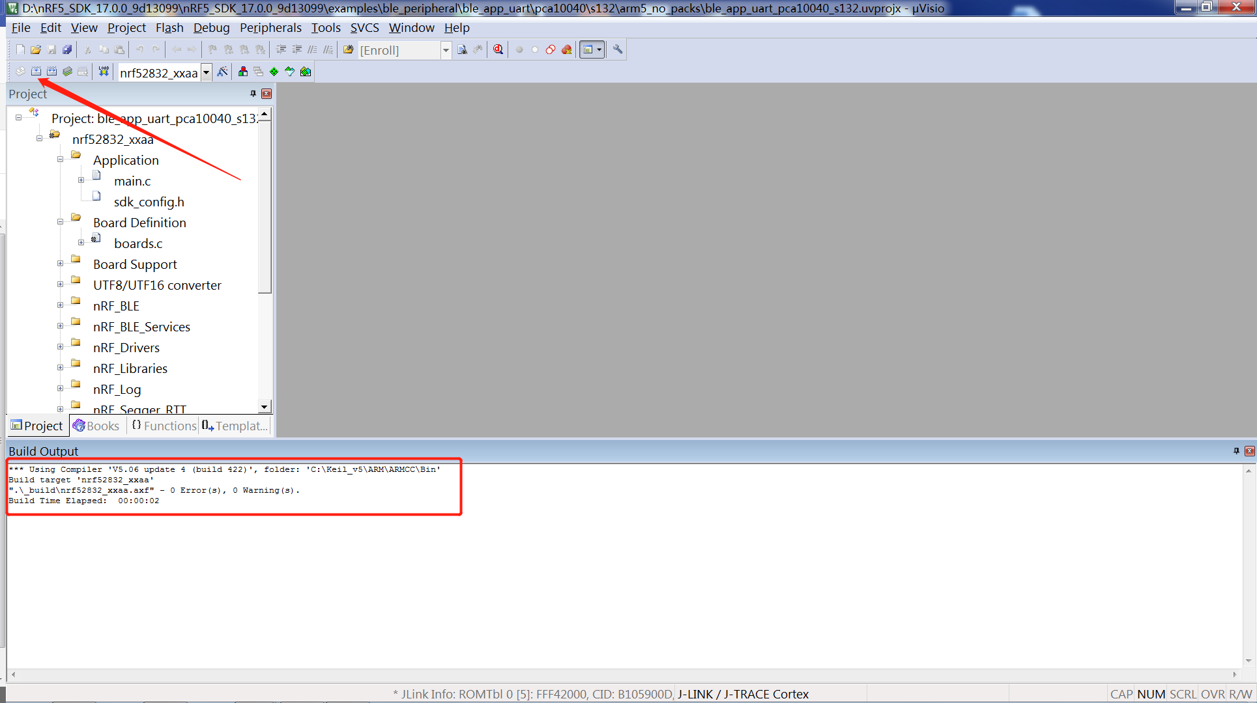Switch to the Functions tab
1257x703 pixels.
click(164, 426)
